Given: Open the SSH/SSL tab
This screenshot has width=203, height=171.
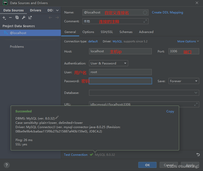Looking at the screenshot, I should (x=107, y=32).
